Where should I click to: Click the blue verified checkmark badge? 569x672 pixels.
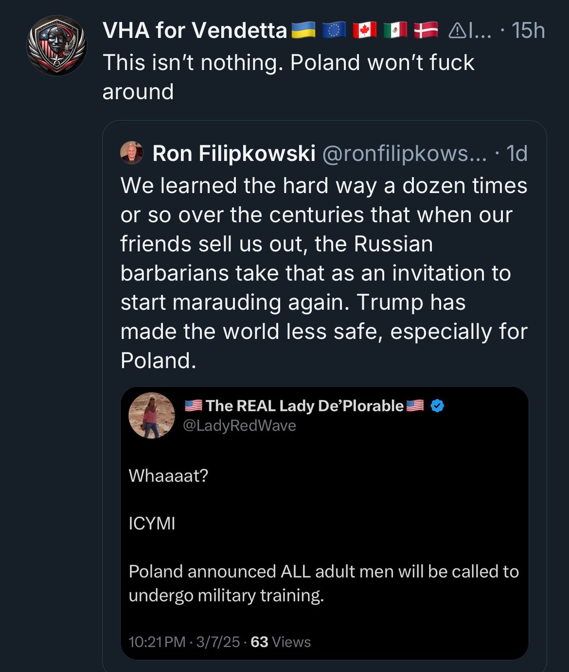pyautogui.click(x=437, y=406)
